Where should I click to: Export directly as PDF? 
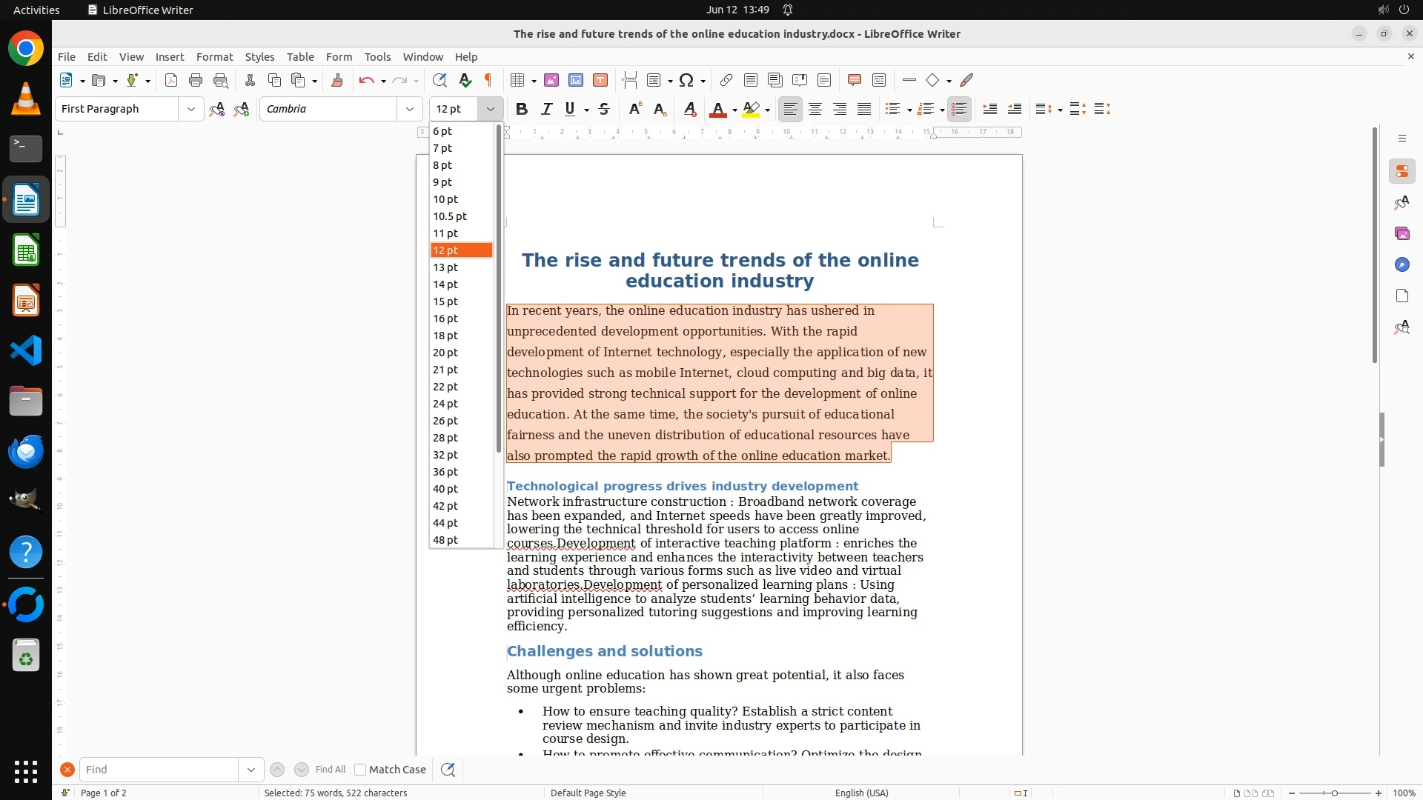[x=171, y=80]
